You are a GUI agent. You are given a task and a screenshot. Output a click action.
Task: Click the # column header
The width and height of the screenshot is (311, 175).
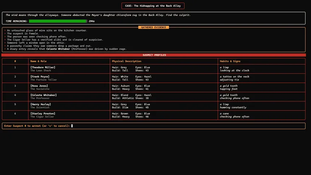click(x=15, y=61)
